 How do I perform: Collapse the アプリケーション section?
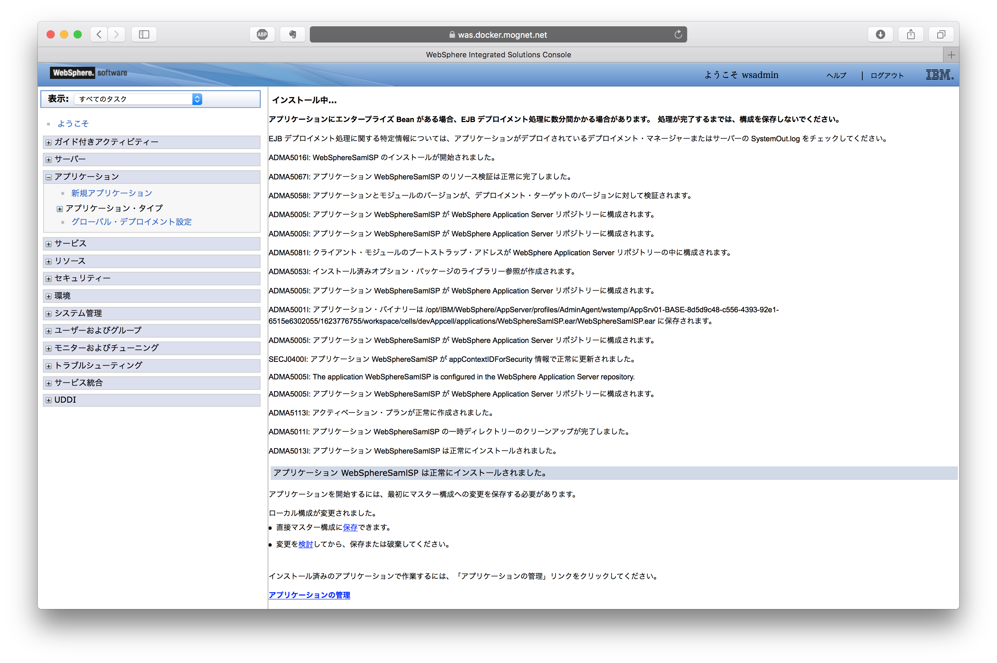(x=48, y=177)
